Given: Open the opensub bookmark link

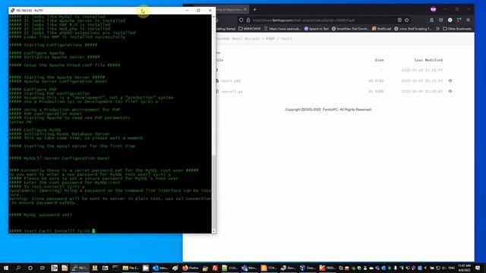Looking at the screenshot, I should point(282,29).
